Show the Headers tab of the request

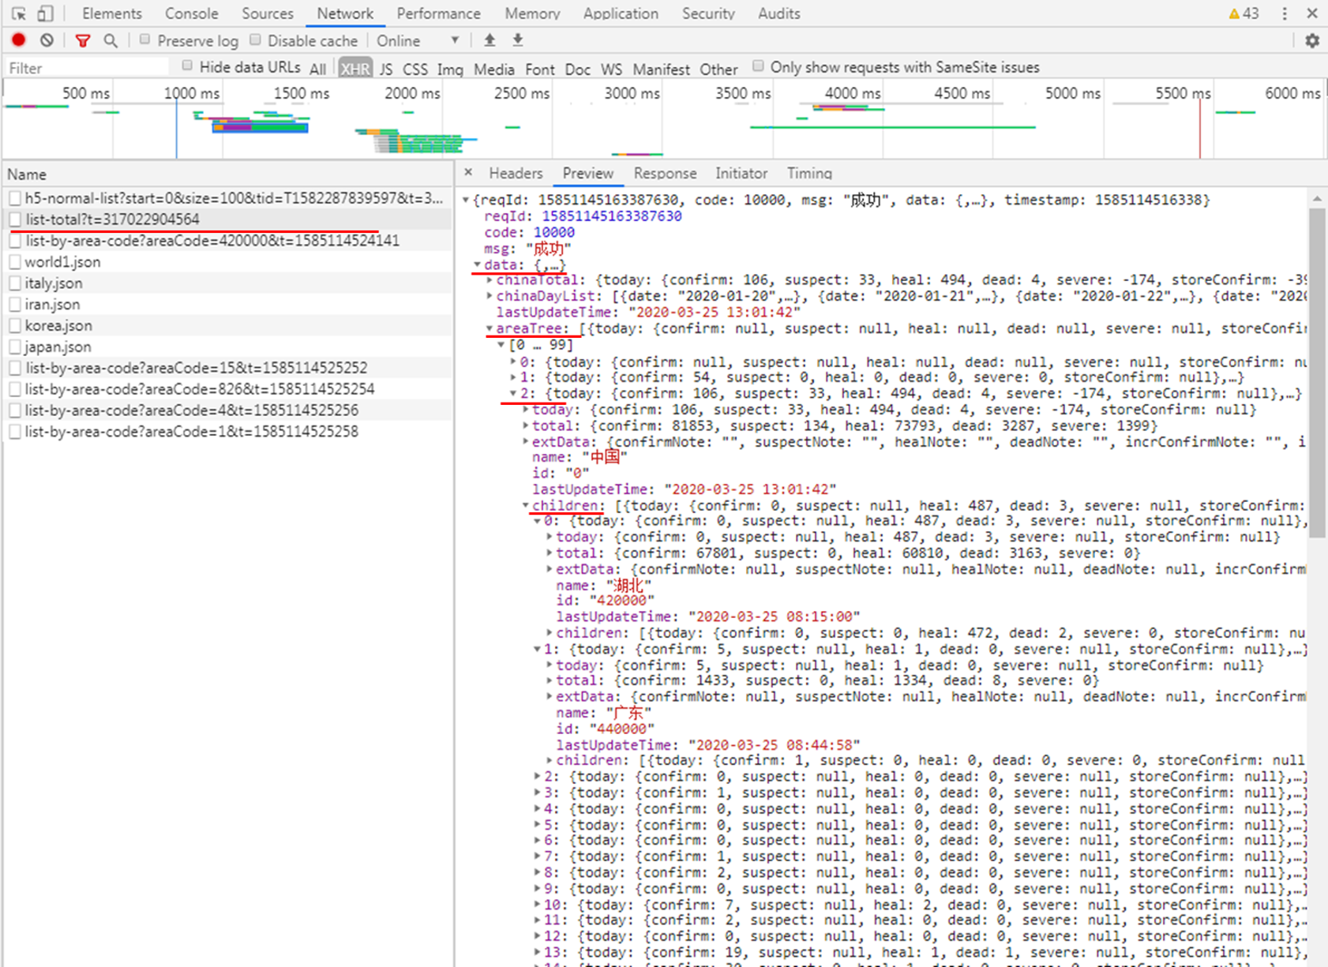[516, 173]
